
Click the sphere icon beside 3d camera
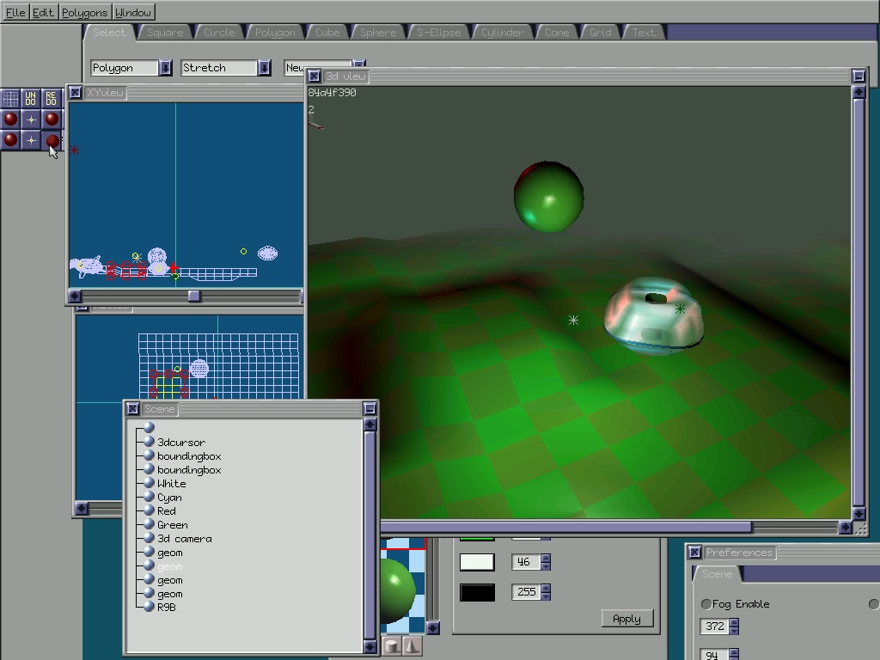pyautogui.click(x=149, y=539)
